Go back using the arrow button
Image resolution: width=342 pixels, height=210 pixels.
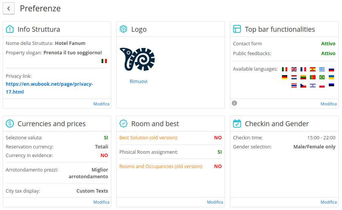[x=9, y=9]
